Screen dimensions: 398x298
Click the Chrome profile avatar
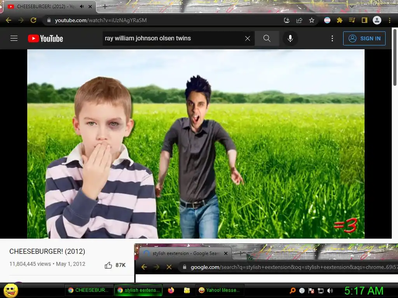click(x=377, y=20)
